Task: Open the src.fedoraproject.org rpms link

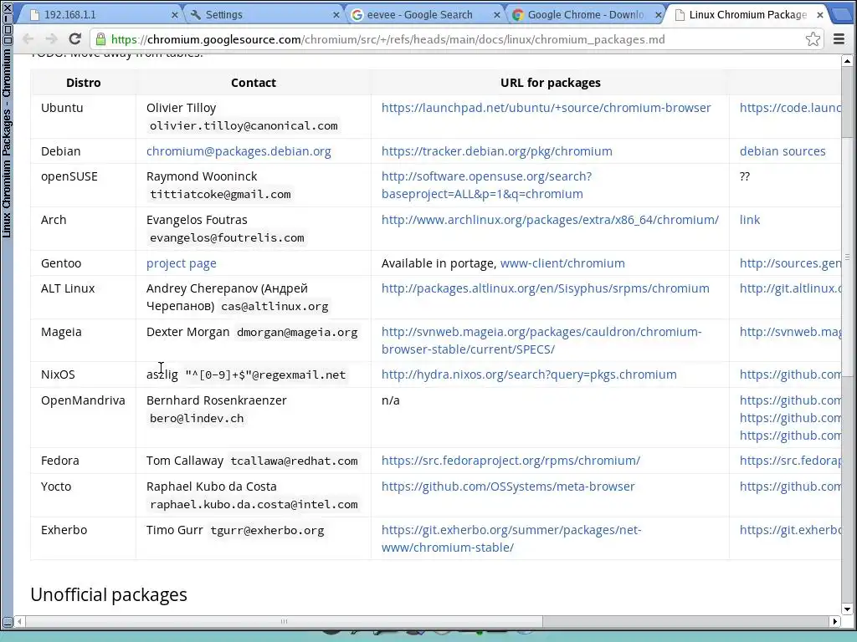Action: 511,461
